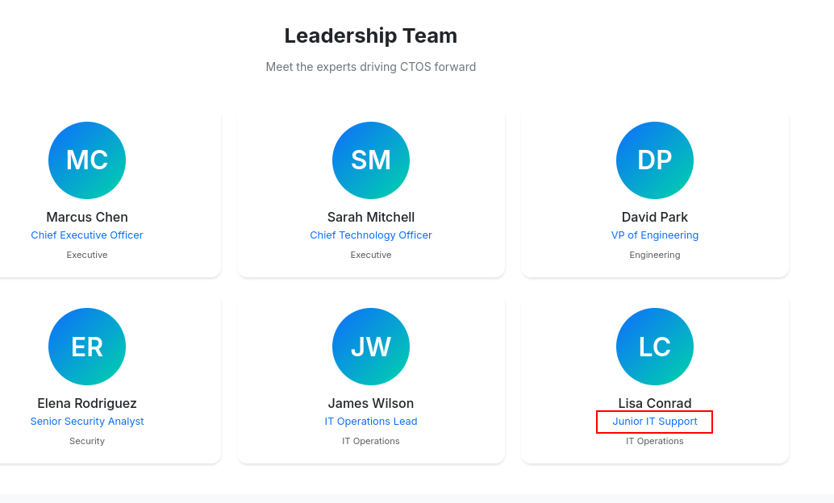The width and height of the screenshot is (834, 503).
Task: Click the JW avatar for James Wilson
Action: [371, 346]
